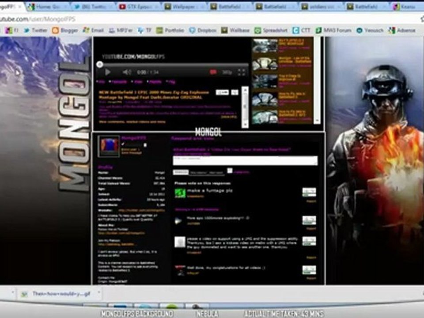424x318 pixels.
Task: Click avatar beside 'make a fumtage plz'
Action: (x=180, y=193)
